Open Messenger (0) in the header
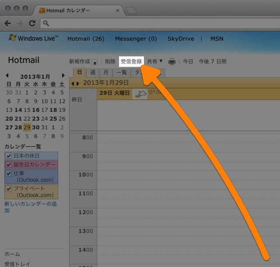Image resolution: width=280 pixels, height=267 pixels. [136, 39]
